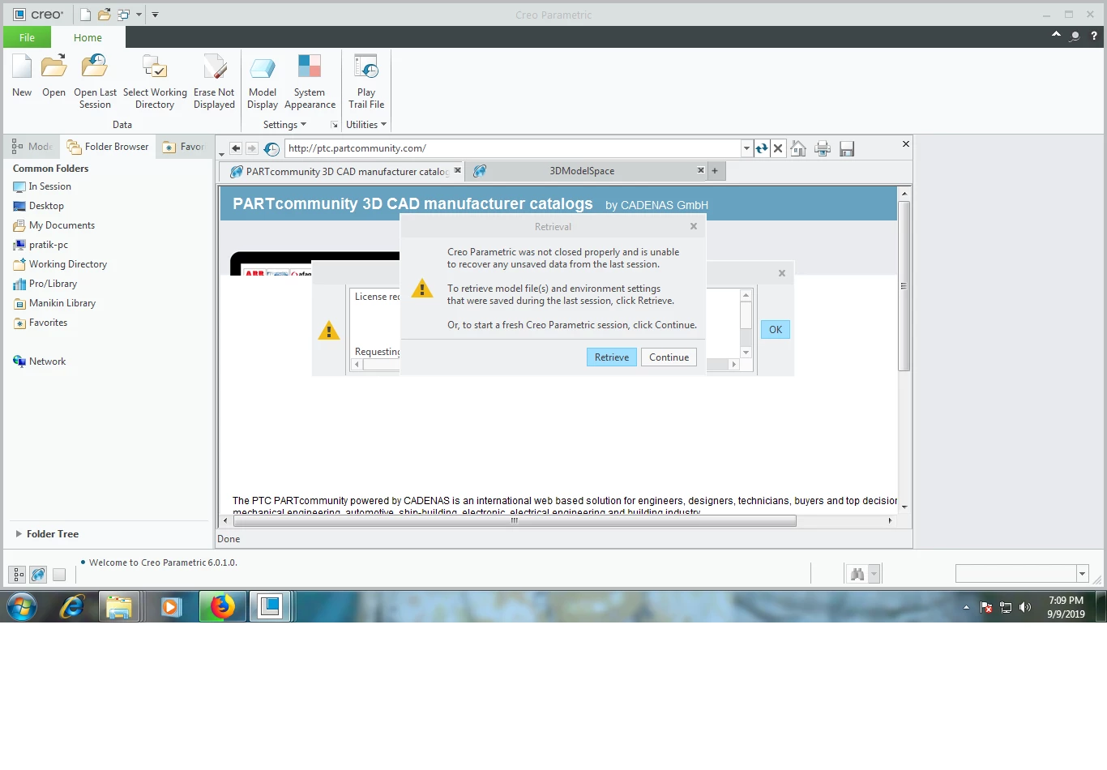The height and width of the screenshot is (770, 1107).
Task: Click the Retrieve button
Action: (x=612, y=357)
